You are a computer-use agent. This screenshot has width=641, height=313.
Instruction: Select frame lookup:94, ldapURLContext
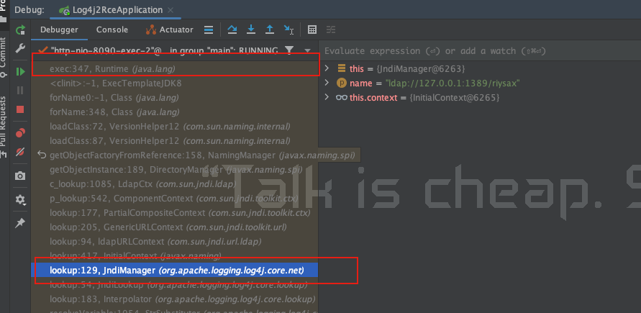pyautogui.click(x=175, y=242)
